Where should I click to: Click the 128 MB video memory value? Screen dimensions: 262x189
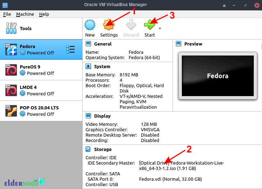pyautogui.click(x=149, y=124)
